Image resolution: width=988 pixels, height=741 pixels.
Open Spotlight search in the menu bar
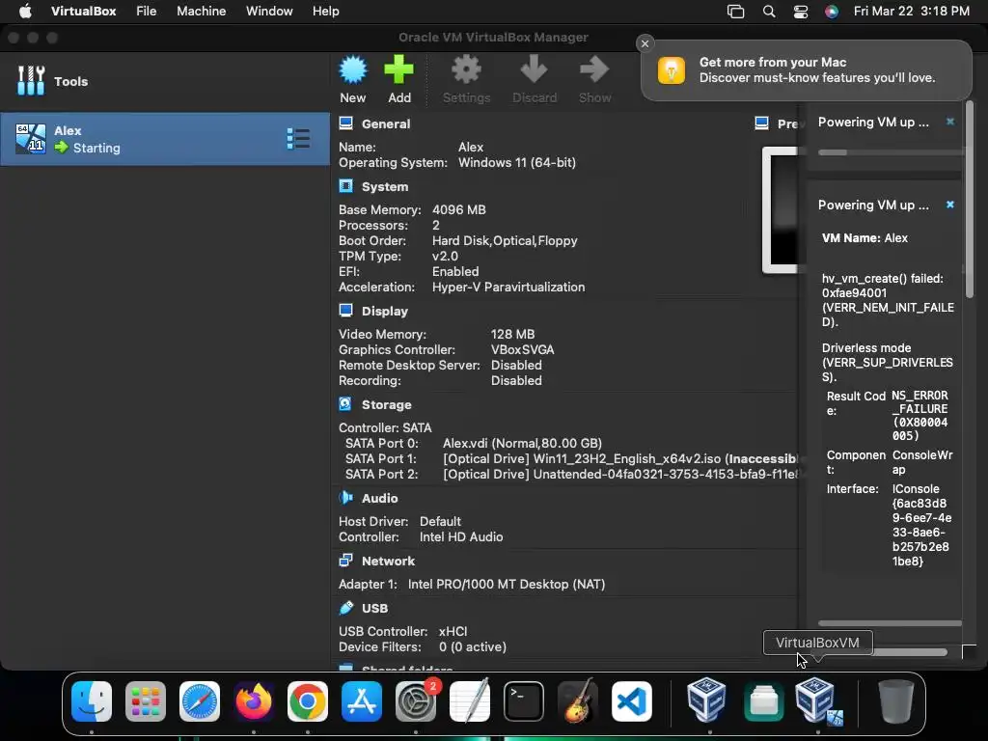[x=769, y=12]
